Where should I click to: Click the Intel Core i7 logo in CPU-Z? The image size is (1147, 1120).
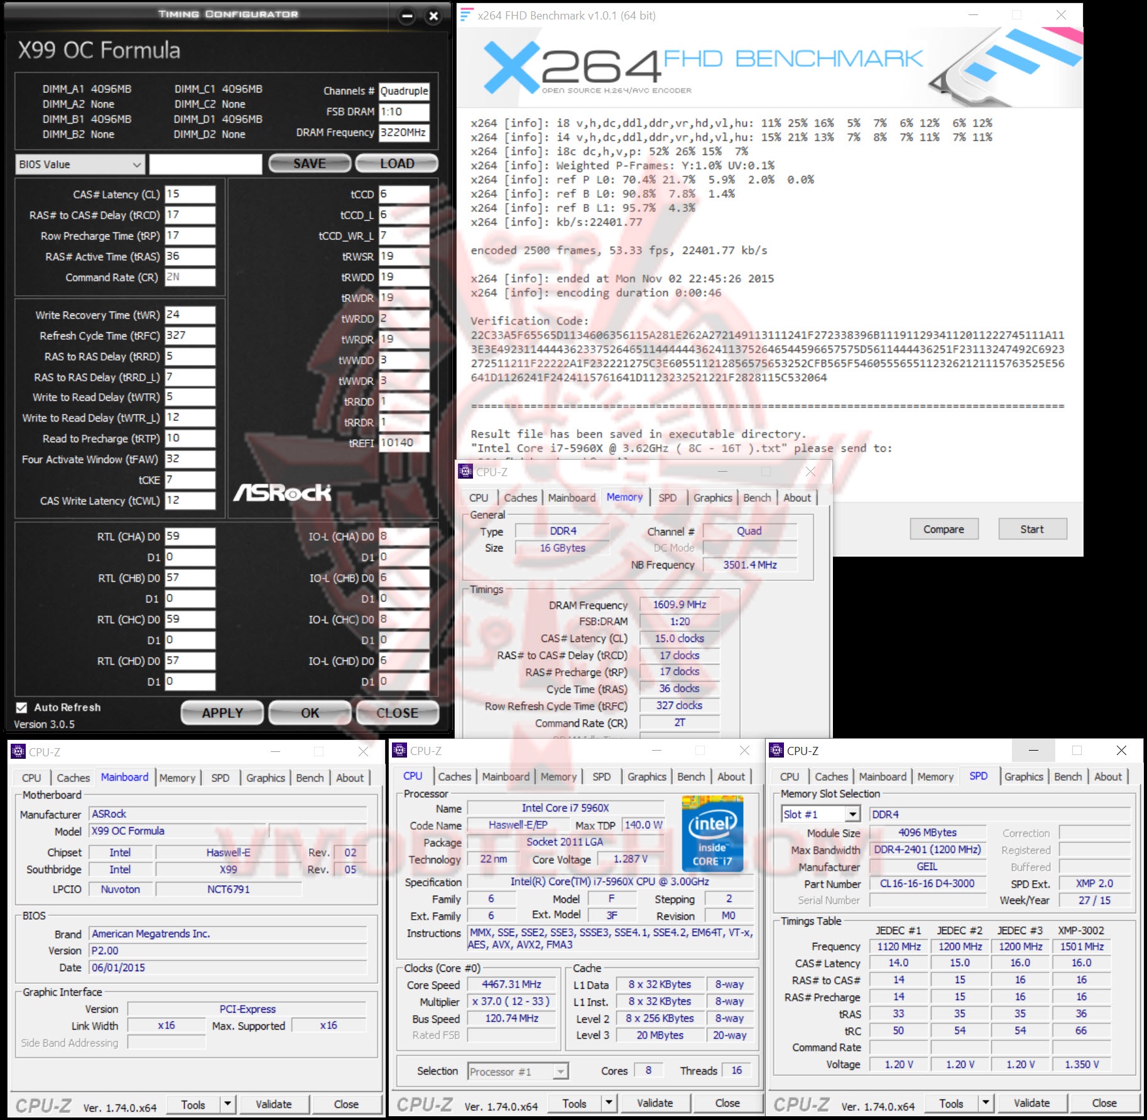click(x=712, y=834)
